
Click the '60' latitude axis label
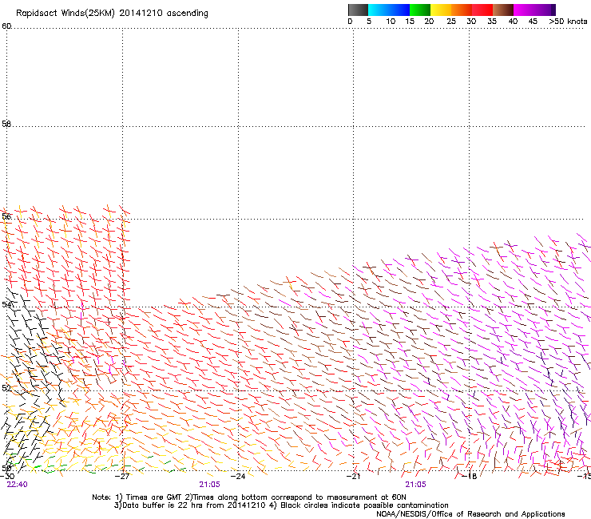coord(6,26)
